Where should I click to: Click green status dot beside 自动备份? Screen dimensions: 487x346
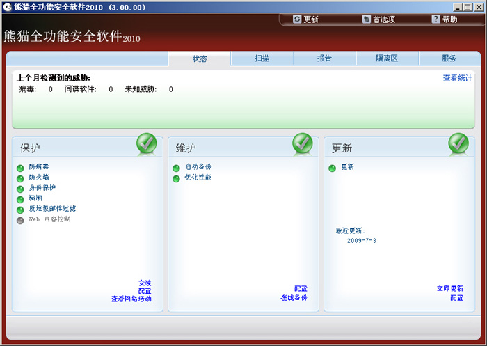(x=176, y=168)
